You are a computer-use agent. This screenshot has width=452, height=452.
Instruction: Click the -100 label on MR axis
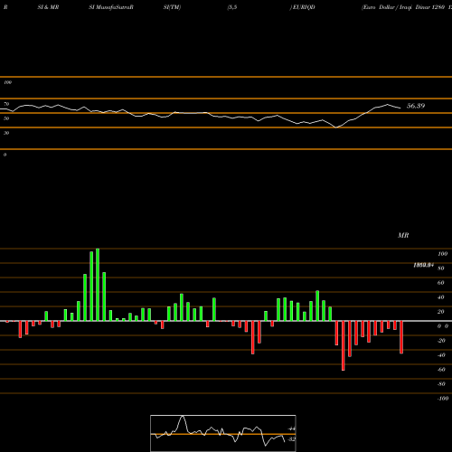point(443,399)
